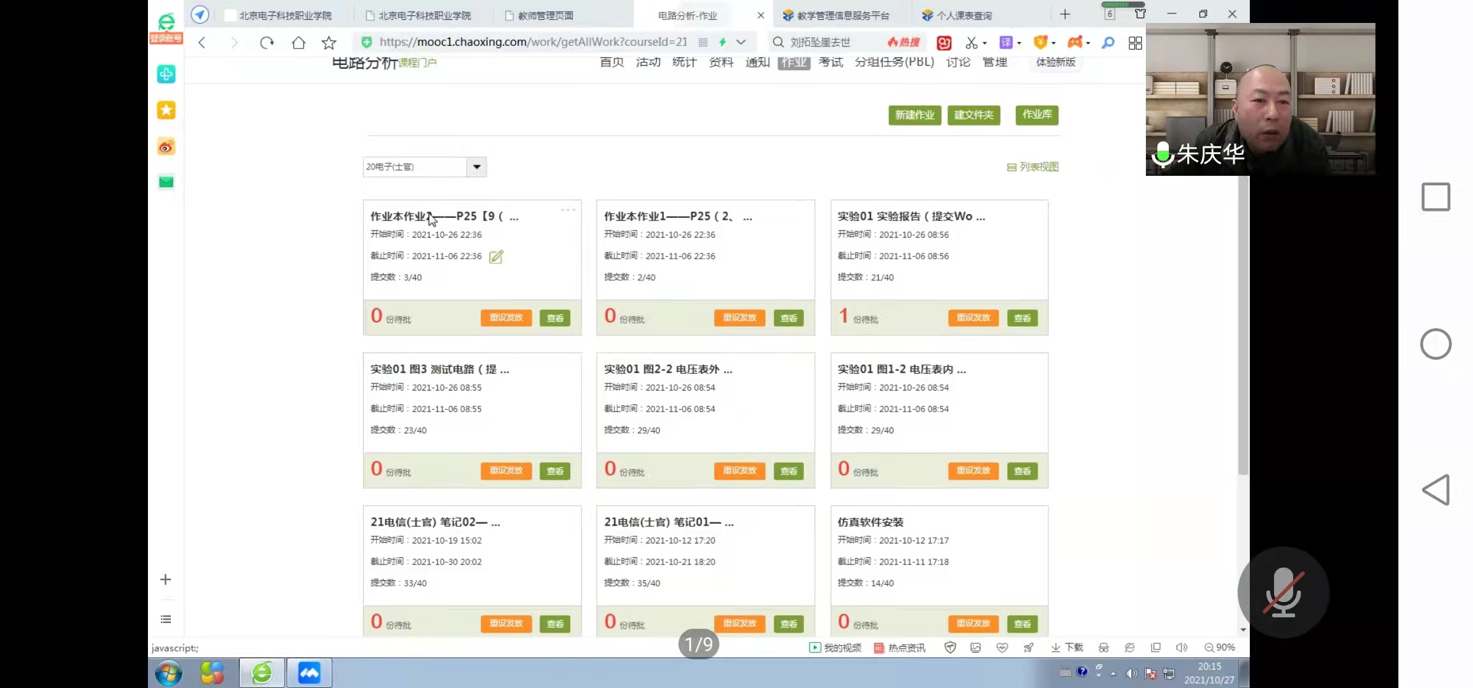Switch to the 教师管理页面 browser tab
The height and width of the screenshot is (688, 1473).
[545, 15]
